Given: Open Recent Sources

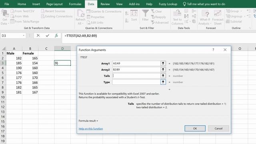Looking at the screenshot, I should [53, 11].
